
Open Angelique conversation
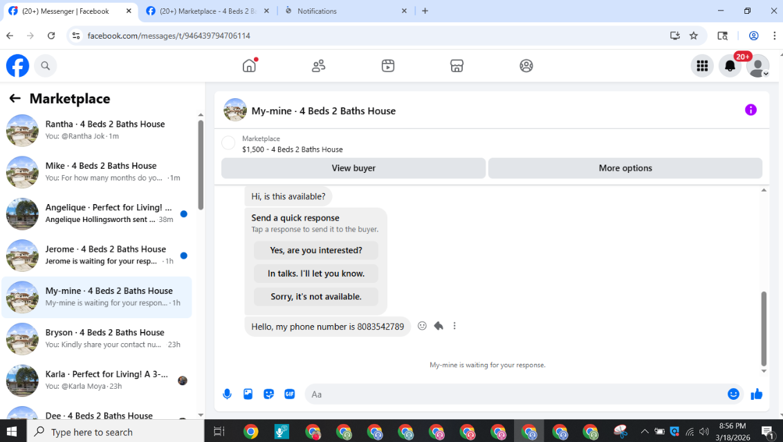(97, 213)
